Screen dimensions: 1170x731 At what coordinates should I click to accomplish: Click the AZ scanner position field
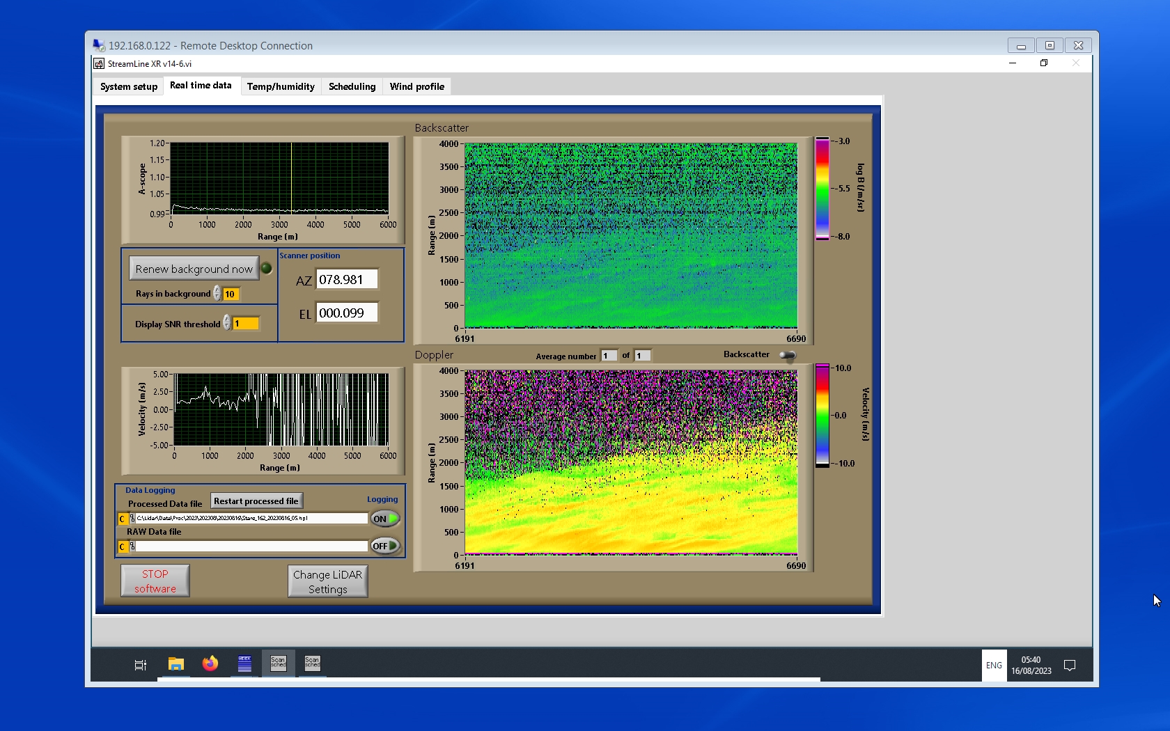(347, 280)
